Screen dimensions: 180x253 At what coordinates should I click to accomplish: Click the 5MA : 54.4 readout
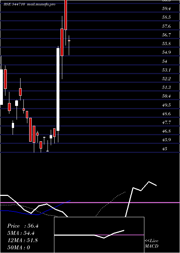coord(21,233)
